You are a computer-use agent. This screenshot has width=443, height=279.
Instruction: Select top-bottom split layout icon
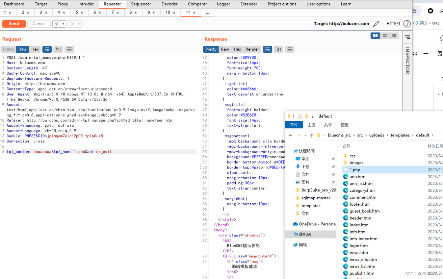(385, 36)
